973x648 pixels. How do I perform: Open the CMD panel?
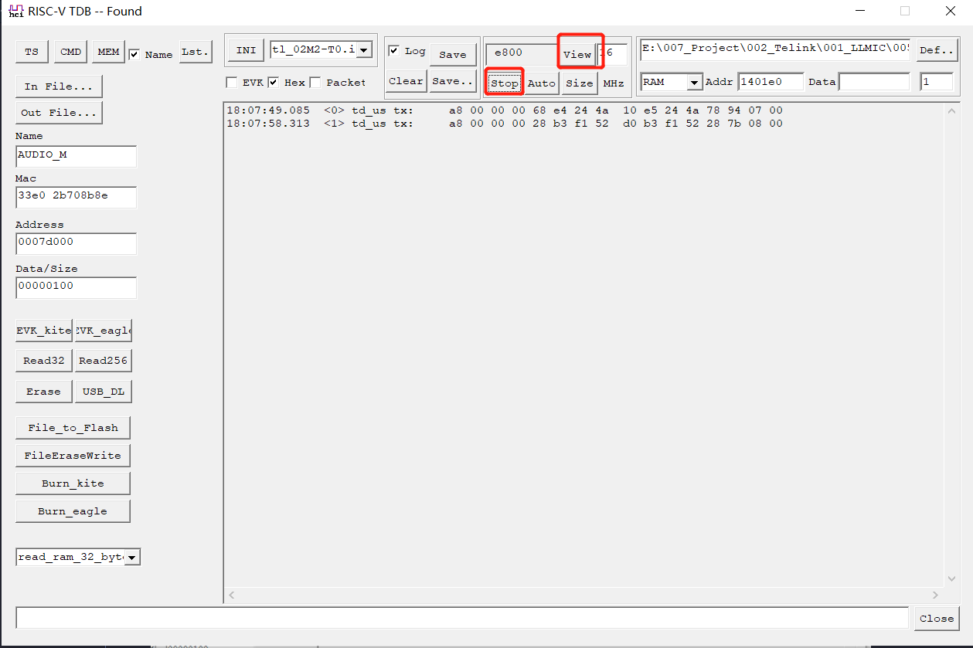(70, 51)
